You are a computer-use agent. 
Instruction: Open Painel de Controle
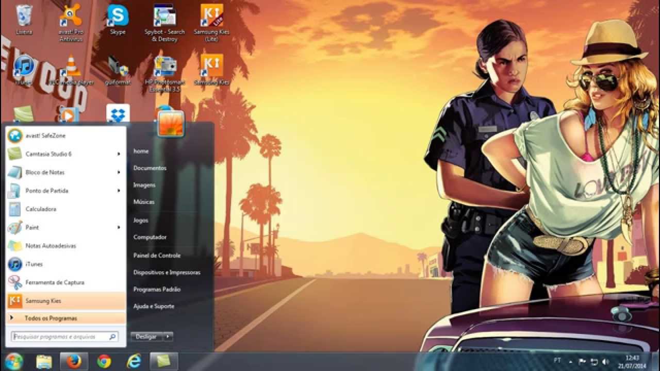pyautogui.click(x=157, y=255)
